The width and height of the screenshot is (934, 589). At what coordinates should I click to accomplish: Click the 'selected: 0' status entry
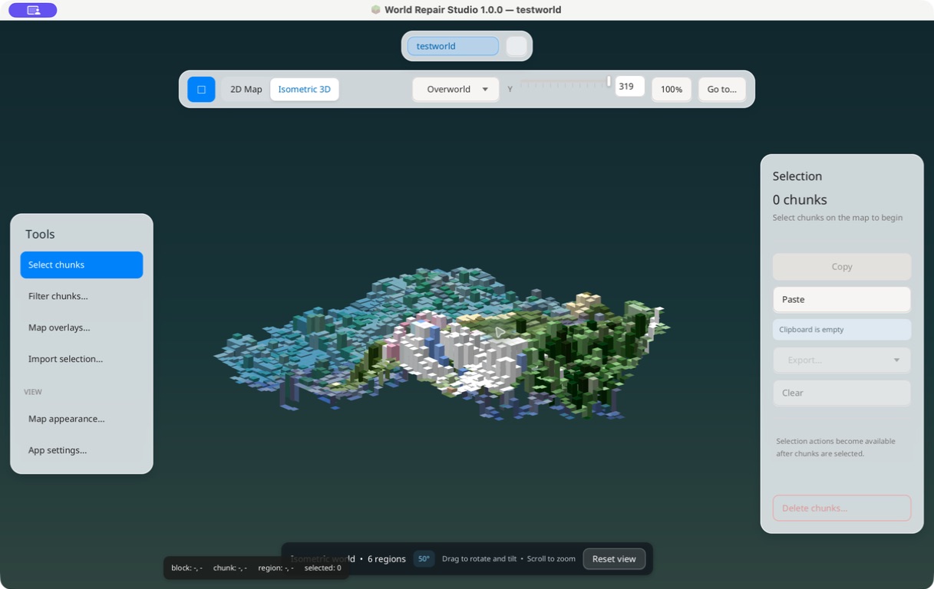[323, 568]
